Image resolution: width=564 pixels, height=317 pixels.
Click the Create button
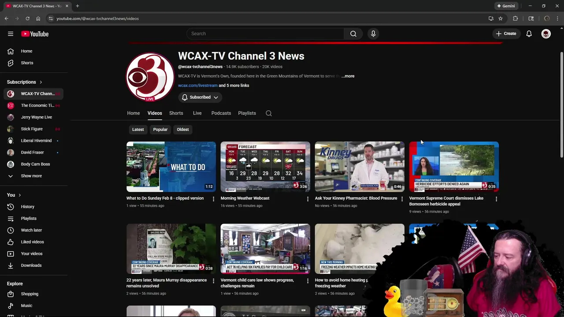[x=506, y=33]
